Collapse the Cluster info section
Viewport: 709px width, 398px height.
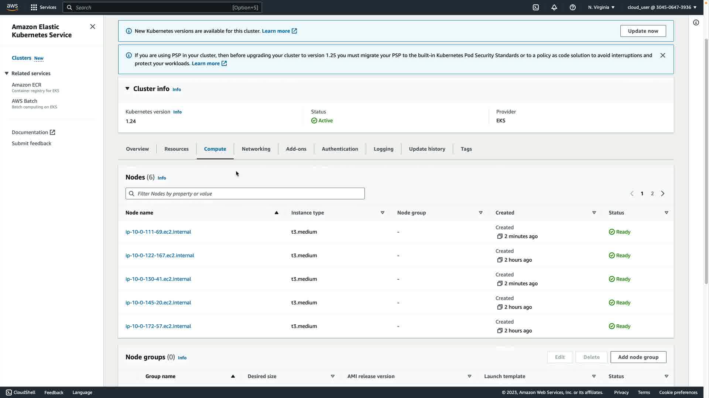(127, 88)
